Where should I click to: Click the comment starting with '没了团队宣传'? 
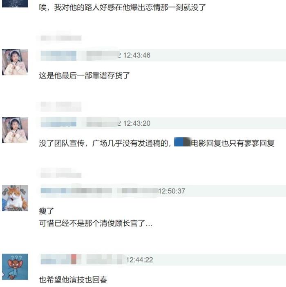[156, 143]
